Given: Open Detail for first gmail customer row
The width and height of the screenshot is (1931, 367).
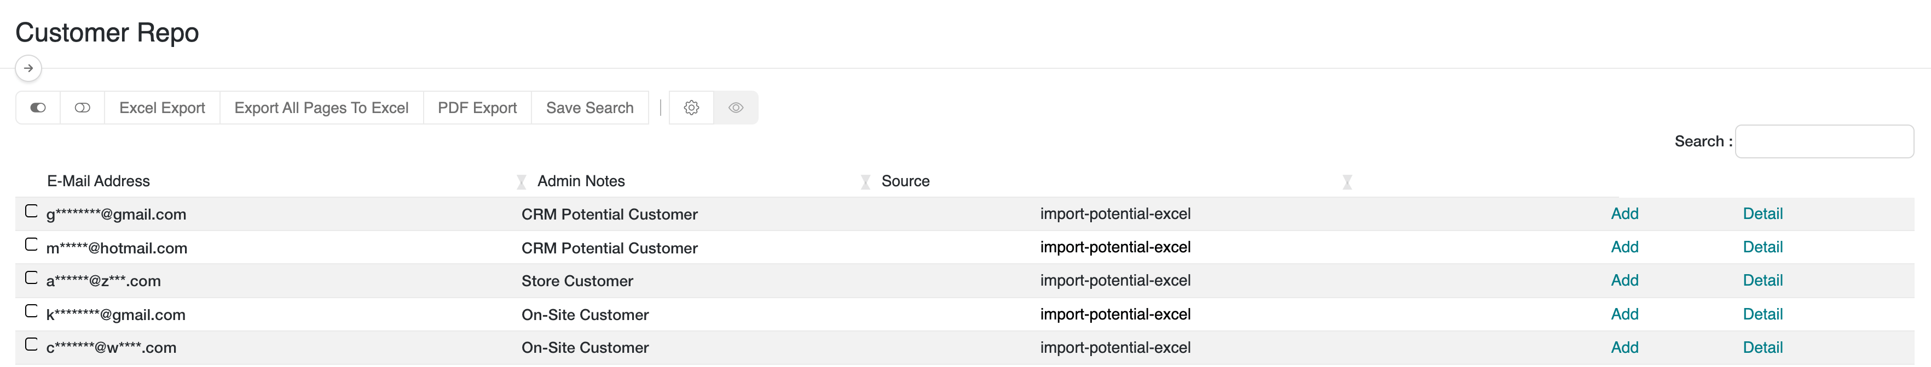Looking at the screenshot, I should pos(1762,214).
